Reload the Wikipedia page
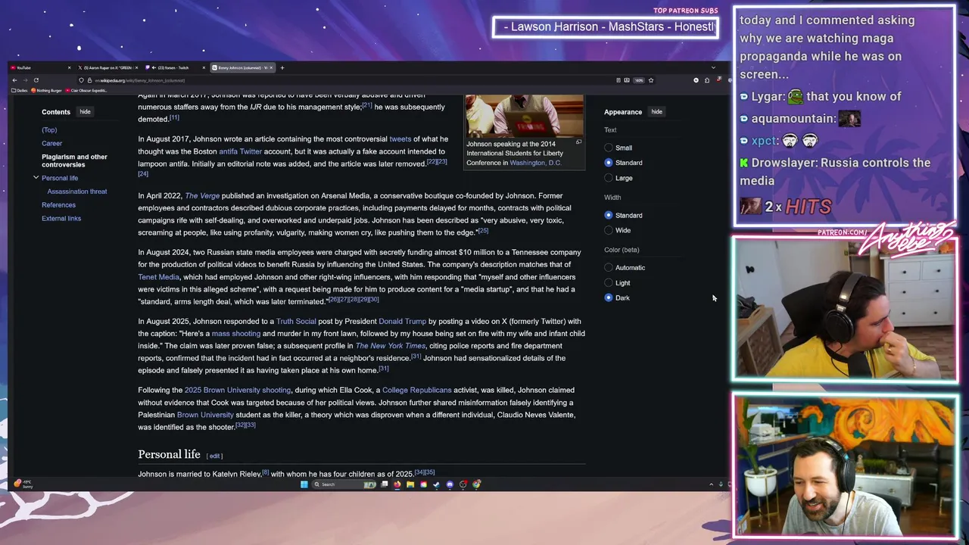969x545 pixels. click(36, 80)
